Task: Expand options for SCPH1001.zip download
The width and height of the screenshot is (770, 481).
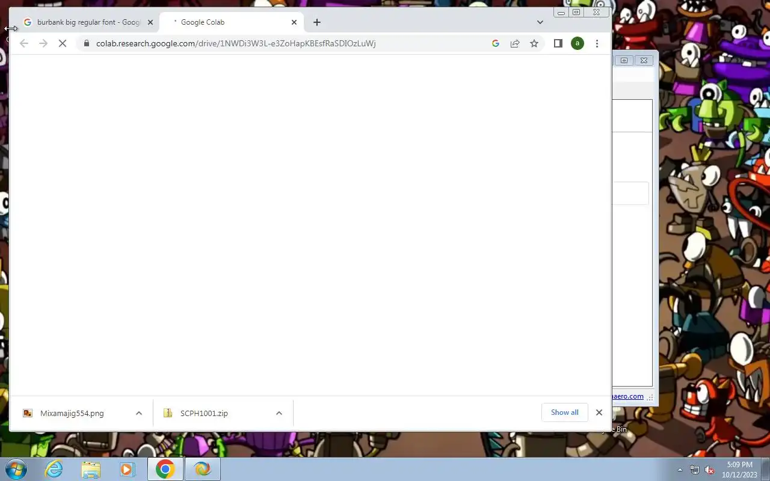Action: coord(279,413)
